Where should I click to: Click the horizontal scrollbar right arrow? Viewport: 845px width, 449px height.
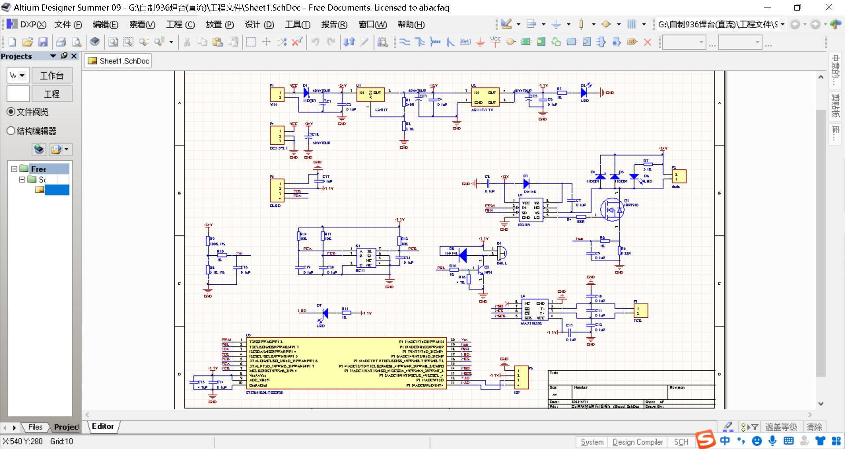(x=809, y=415)
